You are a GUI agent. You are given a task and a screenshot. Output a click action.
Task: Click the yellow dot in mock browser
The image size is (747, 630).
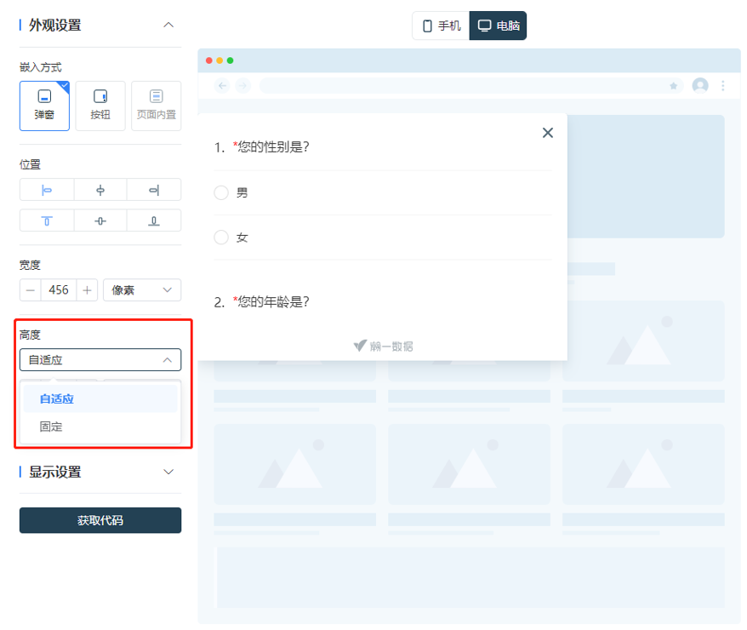point(220,60)
